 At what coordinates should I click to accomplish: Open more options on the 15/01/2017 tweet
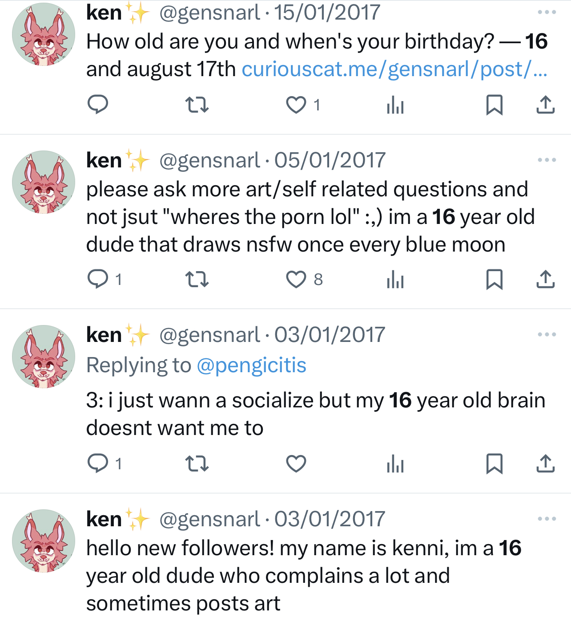point(547,12)
